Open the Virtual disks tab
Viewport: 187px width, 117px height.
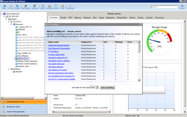(x=122, y=17)
